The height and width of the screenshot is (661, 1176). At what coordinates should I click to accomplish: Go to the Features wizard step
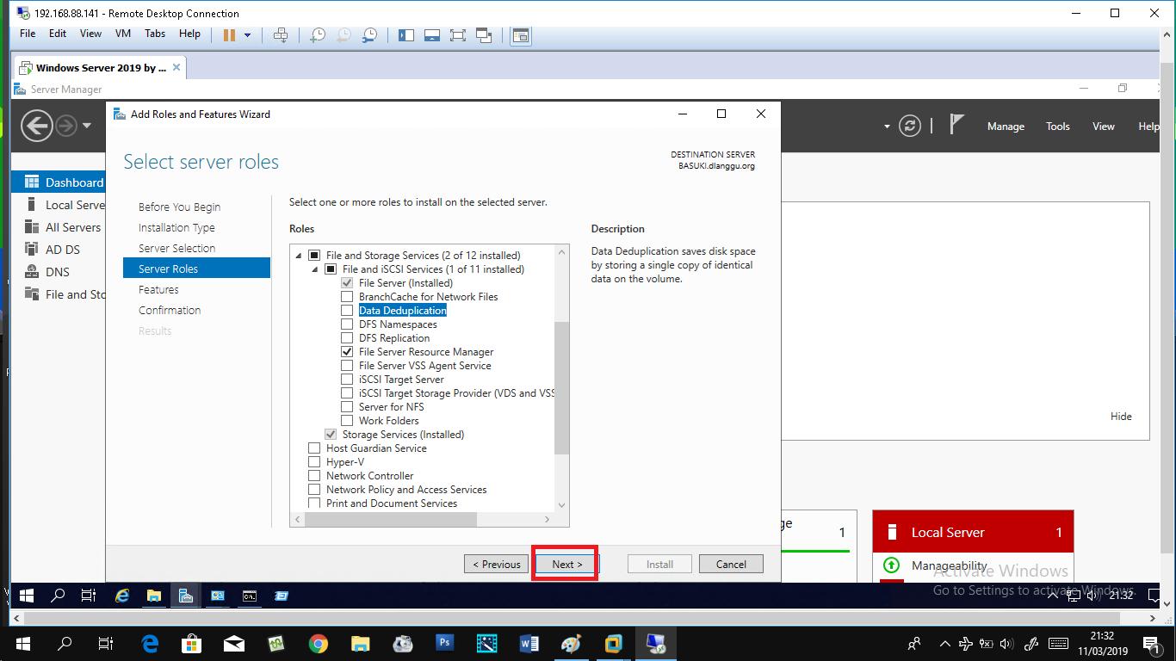158,290
